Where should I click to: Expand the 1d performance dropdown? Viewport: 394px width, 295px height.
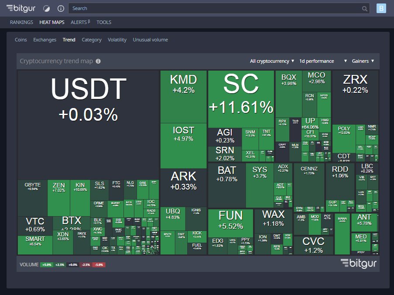click(323, 61)
